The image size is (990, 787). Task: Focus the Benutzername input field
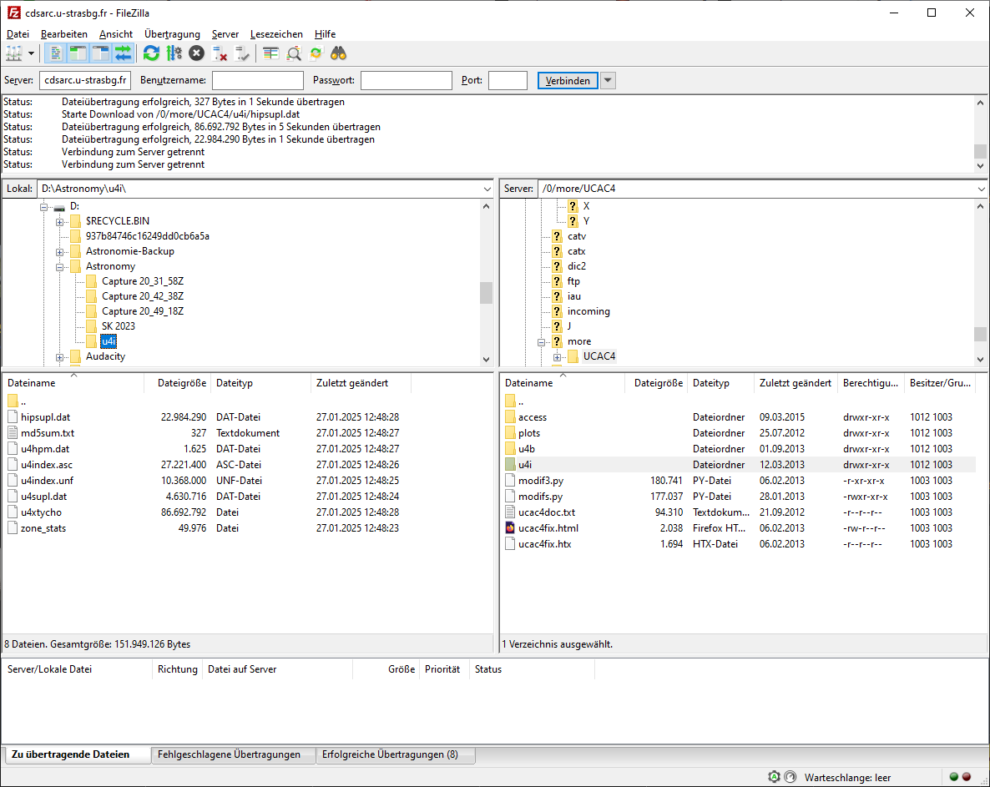click(x=258, y=80)
